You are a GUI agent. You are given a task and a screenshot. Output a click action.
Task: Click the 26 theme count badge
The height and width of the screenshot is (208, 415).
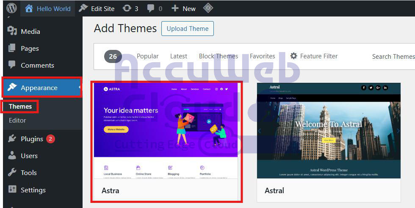click(113, 56)
